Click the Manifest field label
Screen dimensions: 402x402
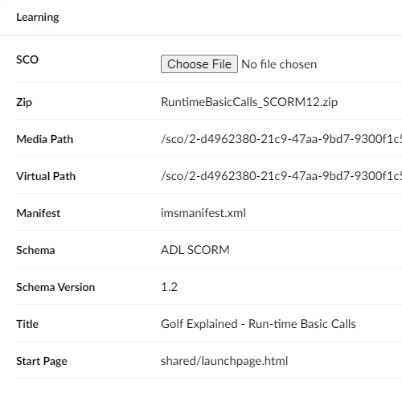(x=39, y=213)
